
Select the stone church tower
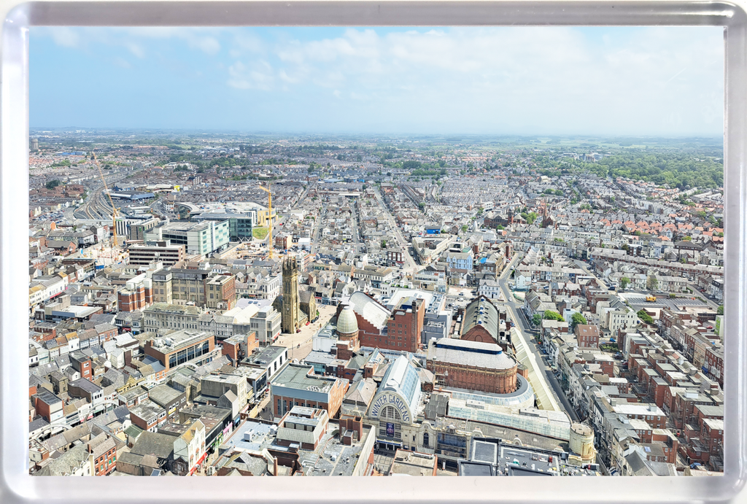tap(290, 295)
